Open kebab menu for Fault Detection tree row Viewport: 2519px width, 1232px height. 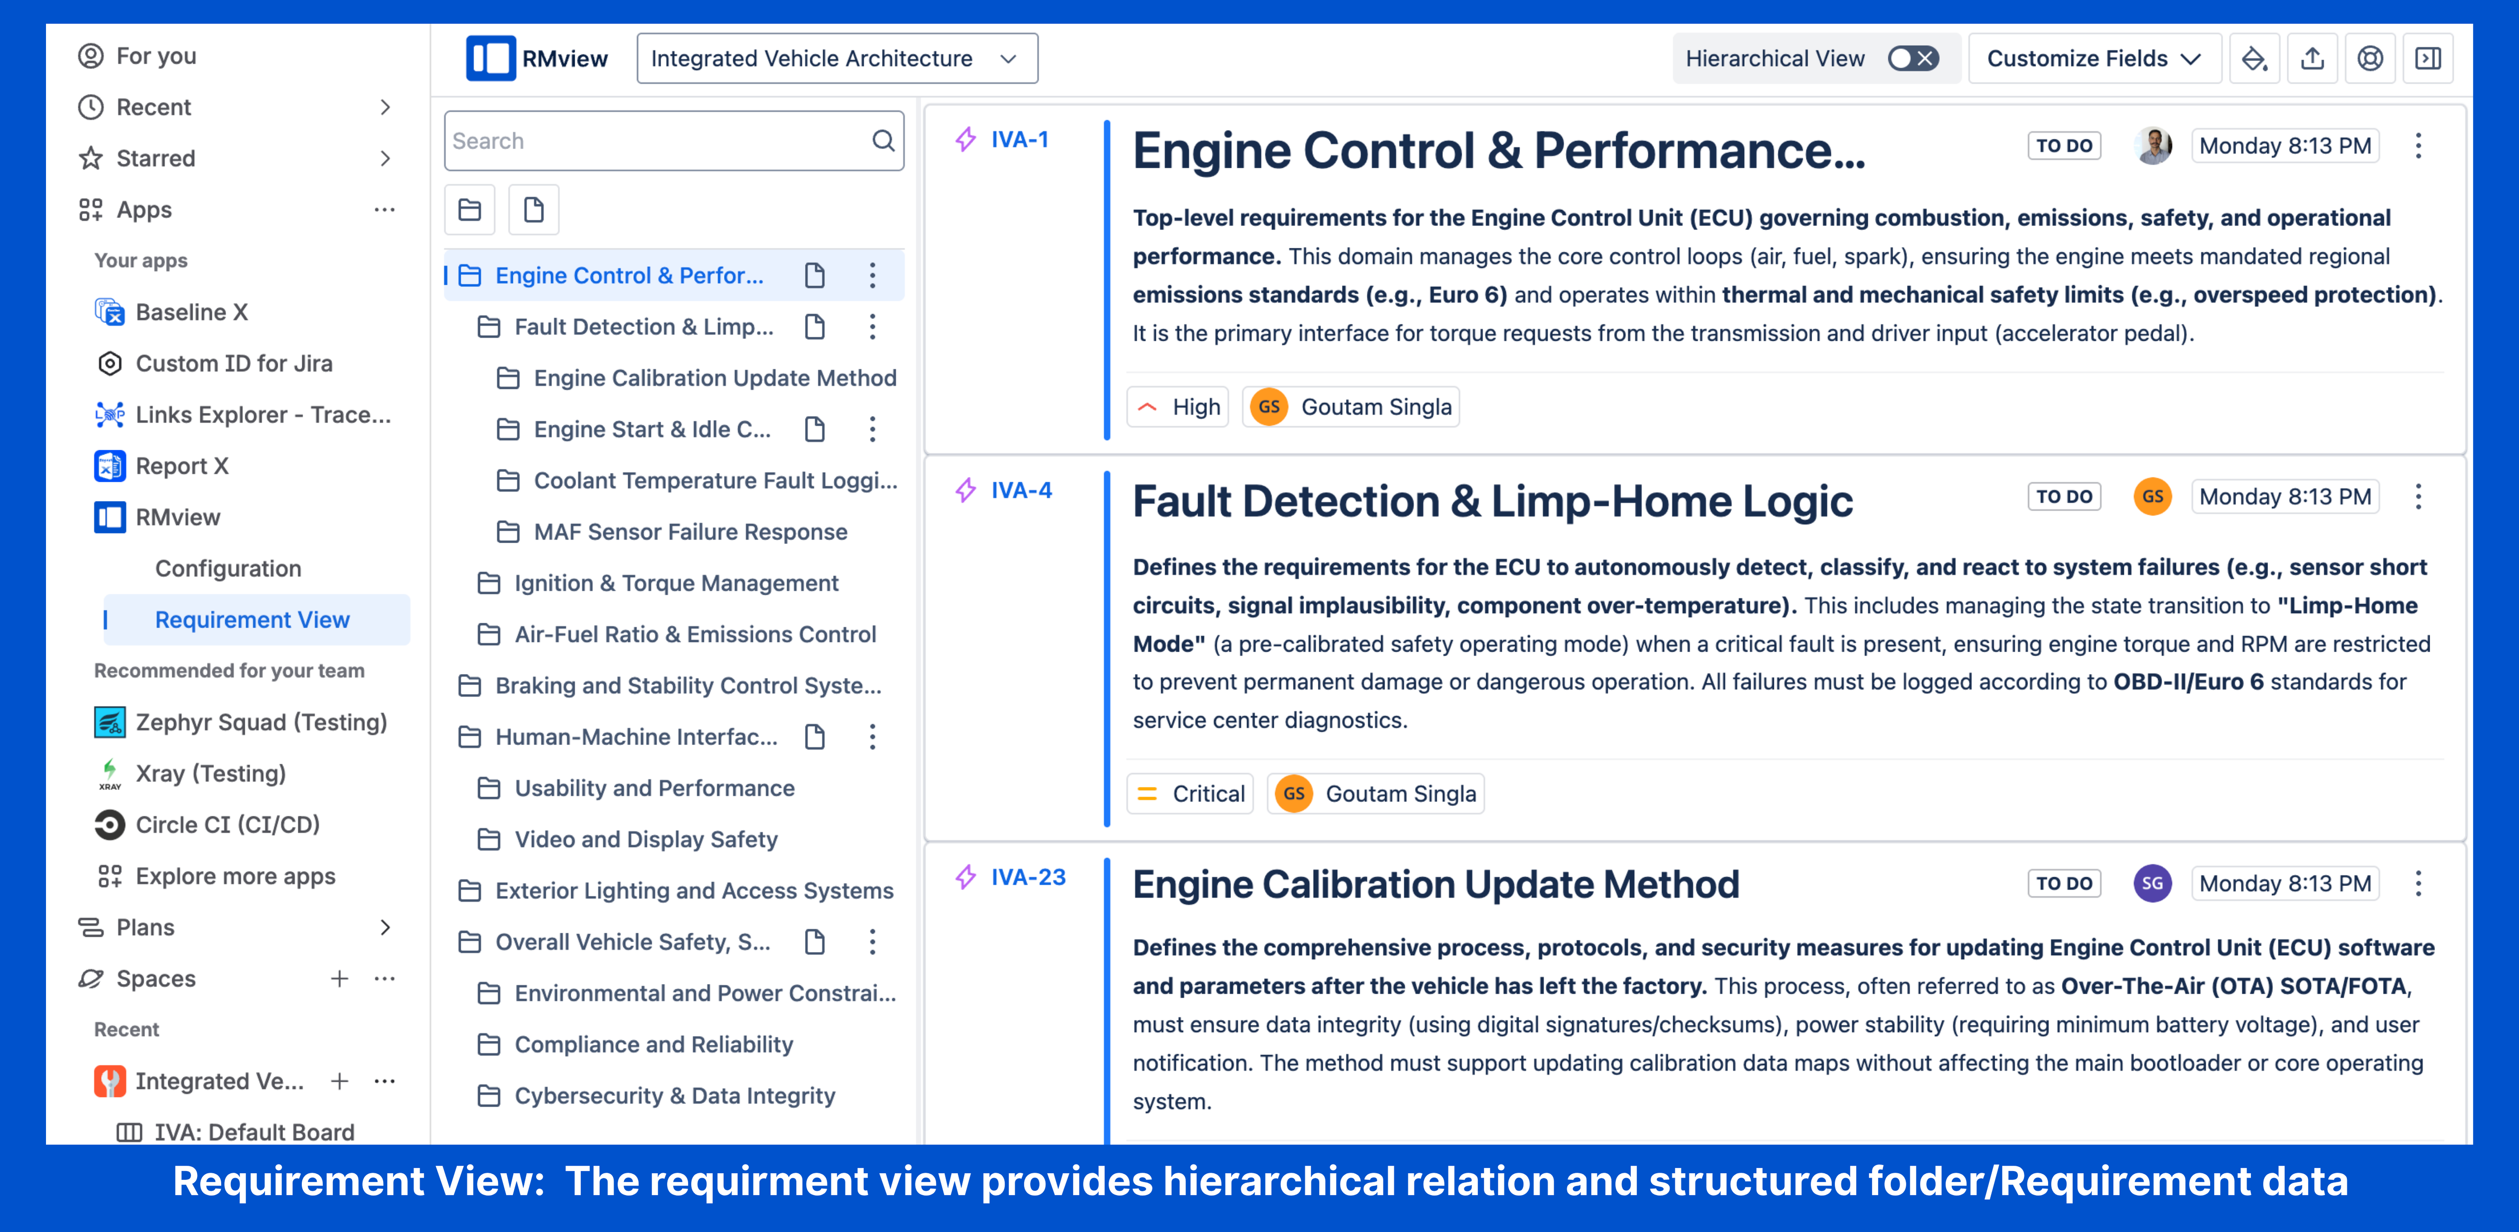click(x=872, y=327)
